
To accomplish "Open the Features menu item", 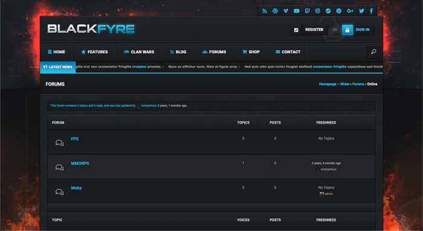I will click(x=94, y=52).
